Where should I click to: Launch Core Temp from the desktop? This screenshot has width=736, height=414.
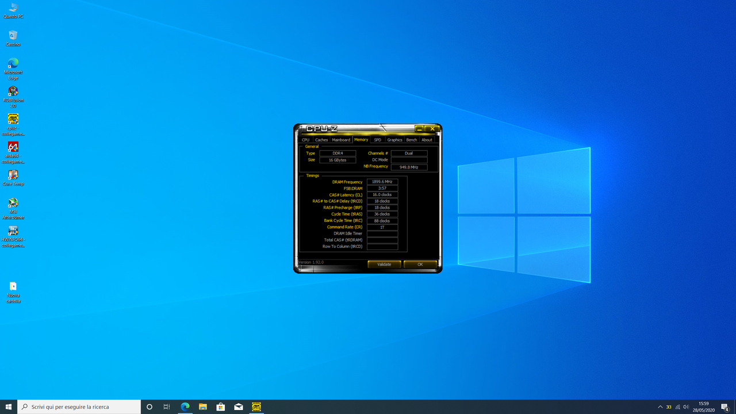(13, 175)
